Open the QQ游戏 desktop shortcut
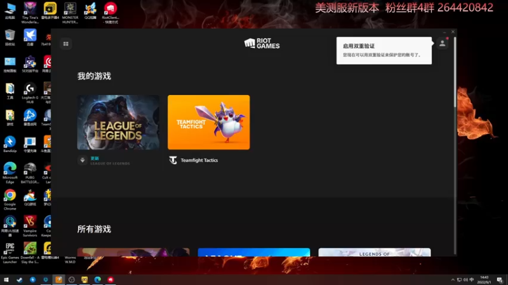This screenshot has width=508, height=285. click(30, 197)
